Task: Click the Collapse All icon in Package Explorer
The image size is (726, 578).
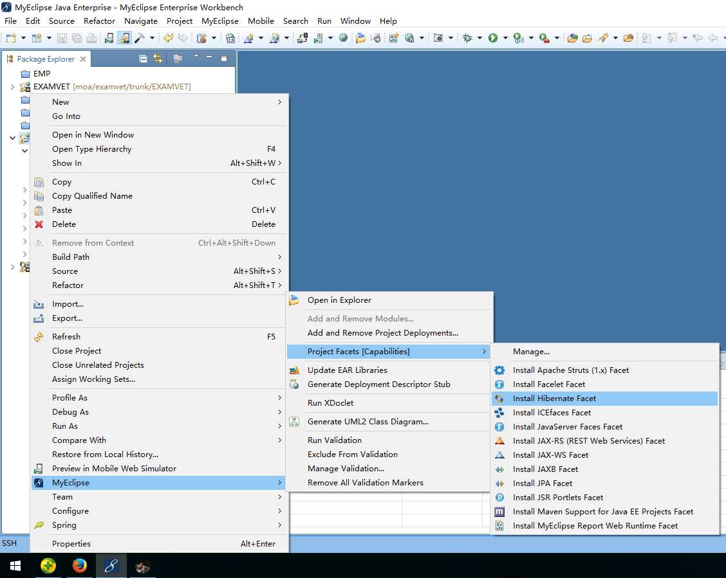Action: tap(143, 59)
